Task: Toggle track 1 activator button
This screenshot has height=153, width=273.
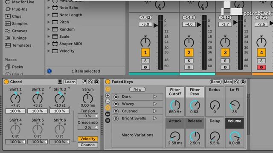Action: (x=145, y=53)
